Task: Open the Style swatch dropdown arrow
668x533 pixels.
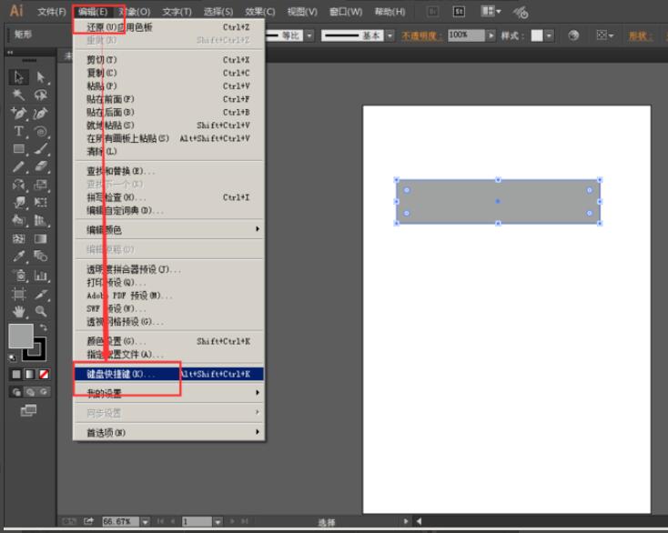Action: pos(549,35)
